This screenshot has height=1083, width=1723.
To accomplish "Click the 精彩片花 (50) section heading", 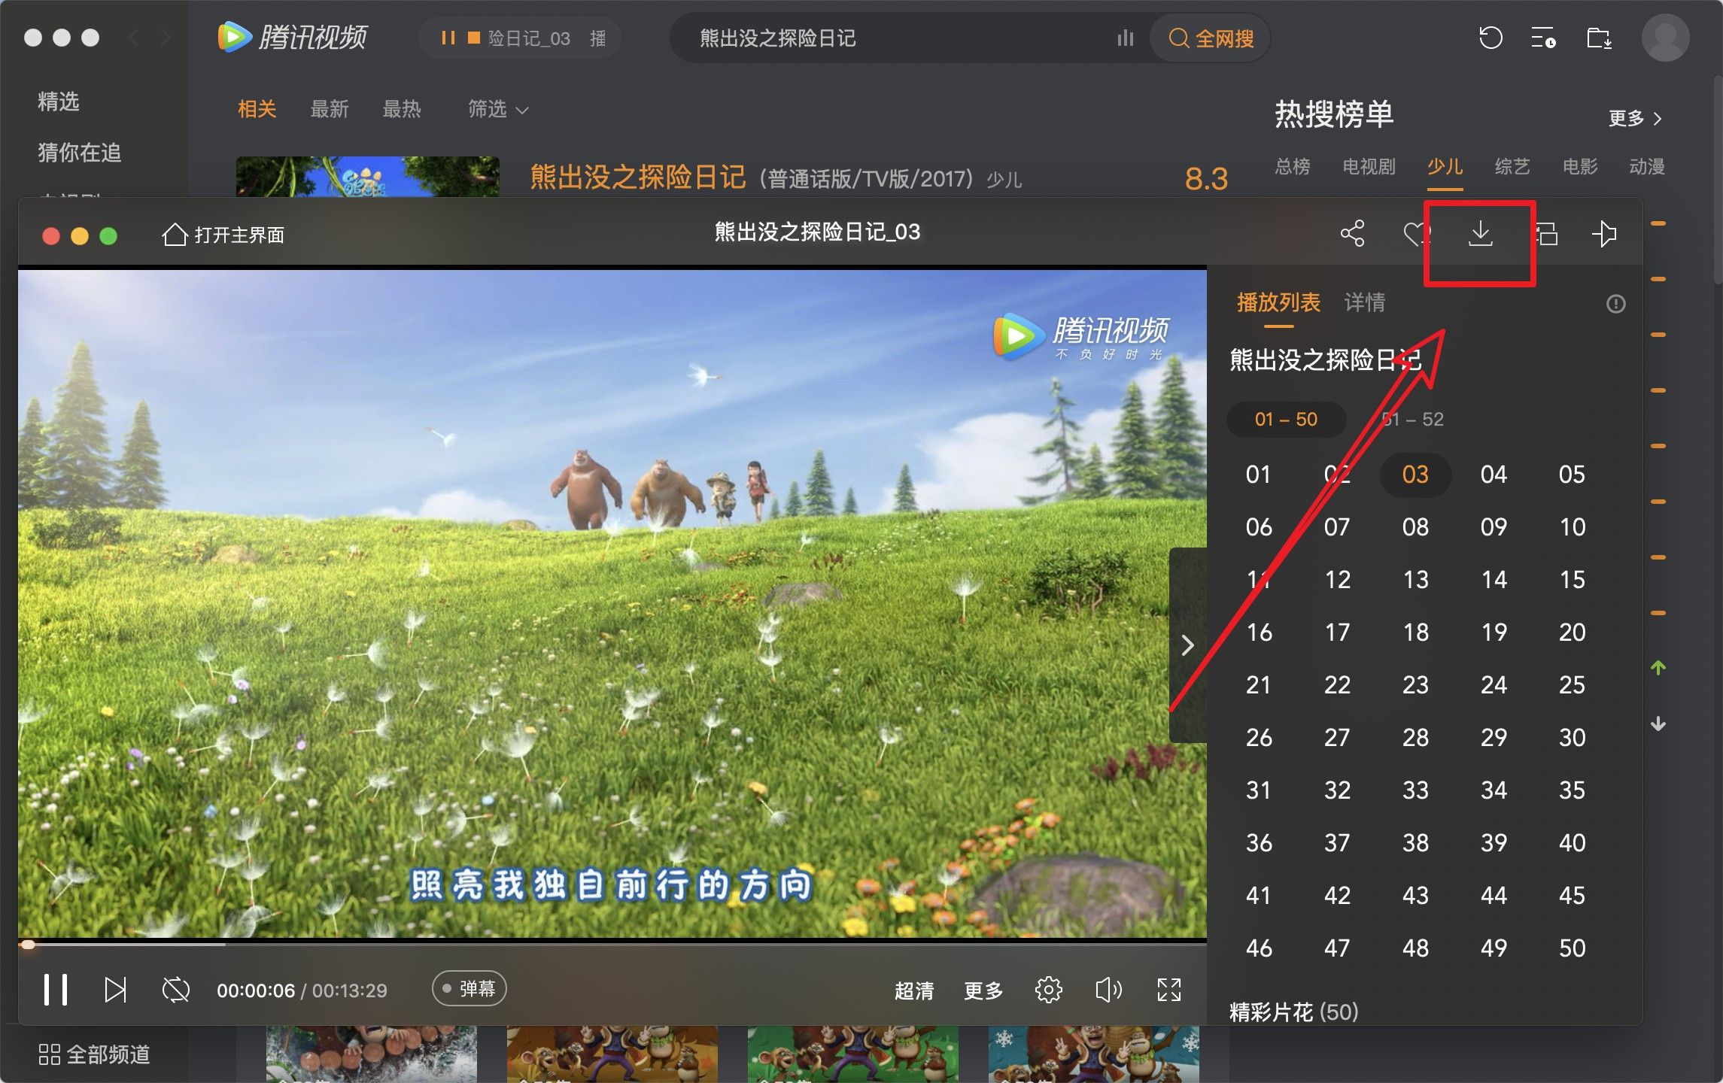I will [1294, 1012].
